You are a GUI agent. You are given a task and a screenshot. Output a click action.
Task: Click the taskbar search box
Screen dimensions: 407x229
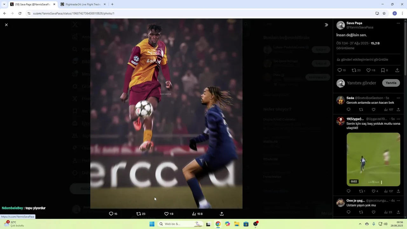[180, 224]
